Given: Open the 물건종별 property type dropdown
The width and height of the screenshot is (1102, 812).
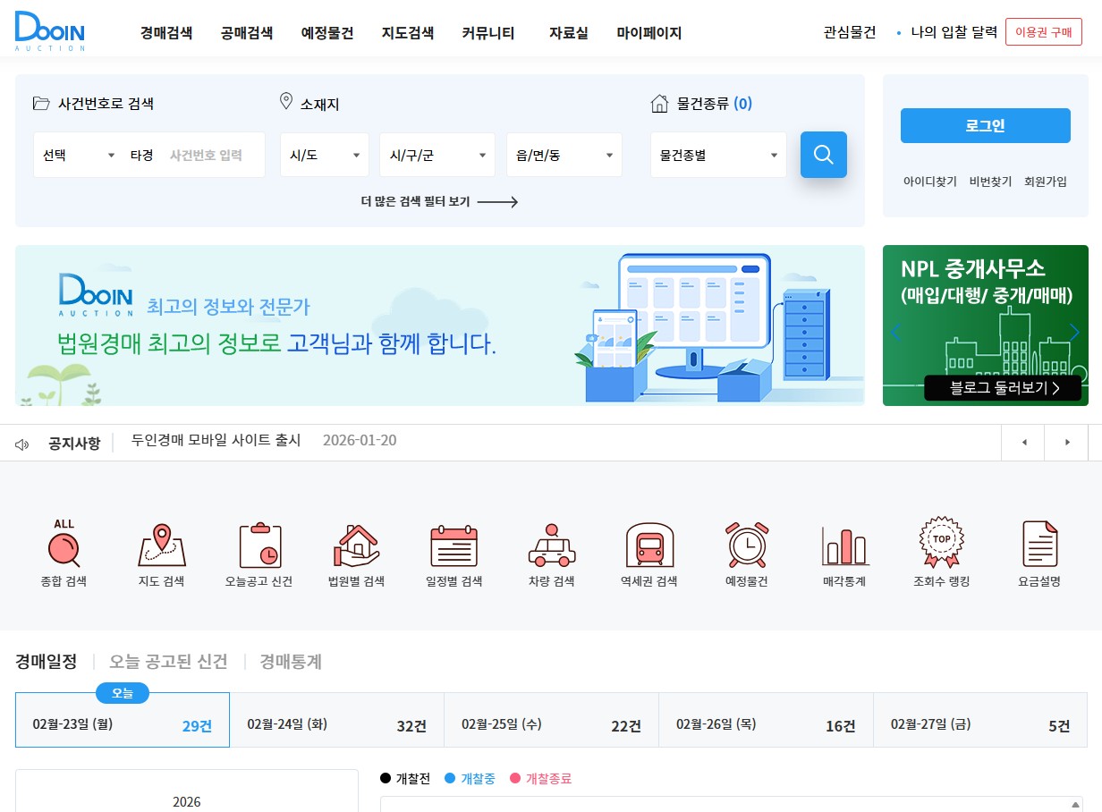Looking at the screenshot, I should [x=718, y=154].
